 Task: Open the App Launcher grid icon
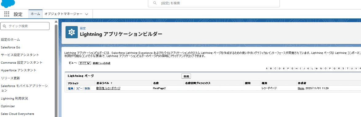[7, 14]
